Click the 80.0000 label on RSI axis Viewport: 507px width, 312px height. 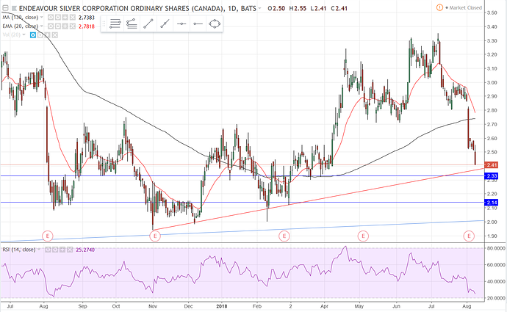496,248
